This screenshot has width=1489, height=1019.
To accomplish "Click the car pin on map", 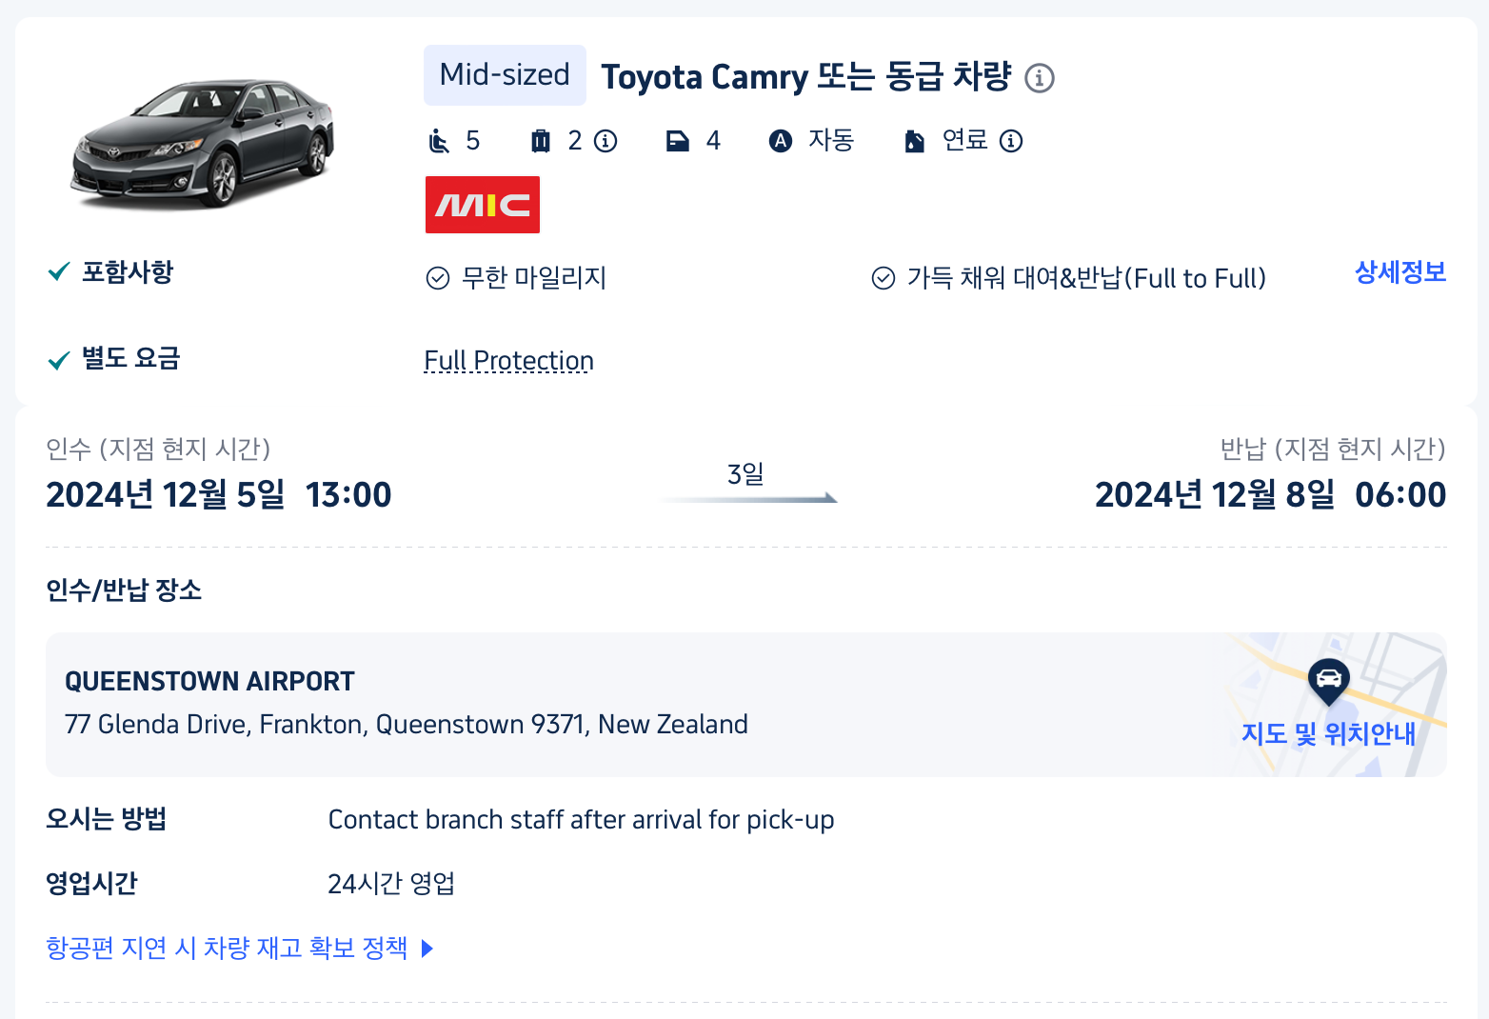I will [x=1328, y=680].
